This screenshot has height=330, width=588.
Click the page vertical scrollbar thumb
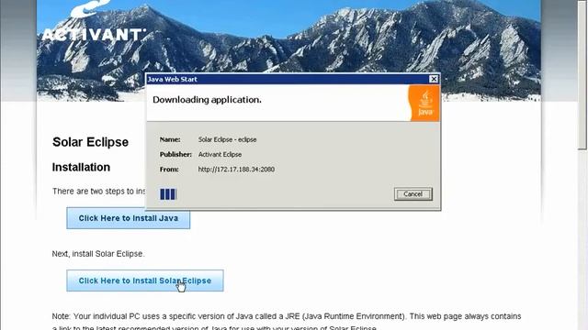coord(582,75)
